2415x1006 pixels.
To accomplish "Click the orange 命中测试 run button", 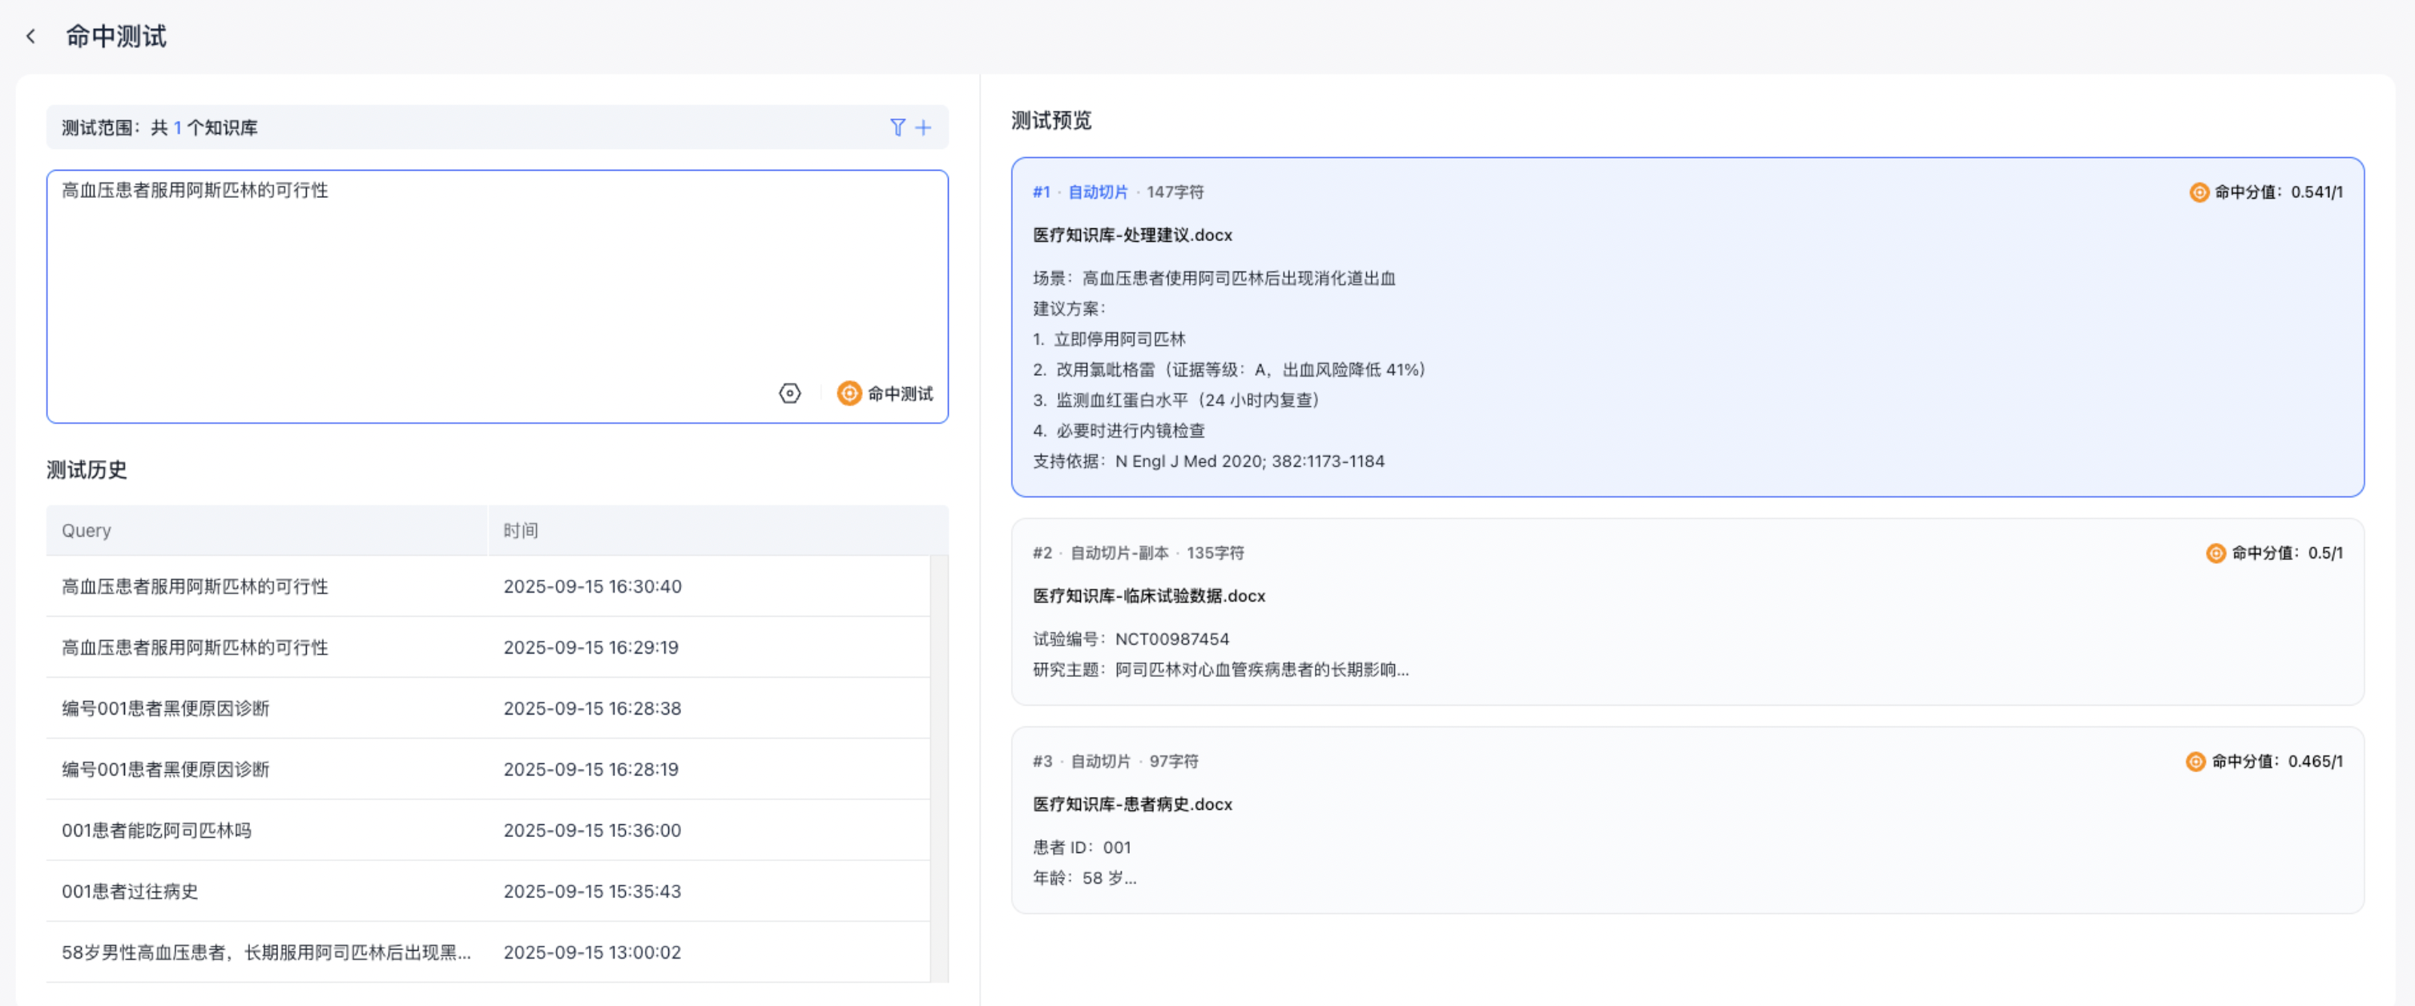I will tap(885, 394).
